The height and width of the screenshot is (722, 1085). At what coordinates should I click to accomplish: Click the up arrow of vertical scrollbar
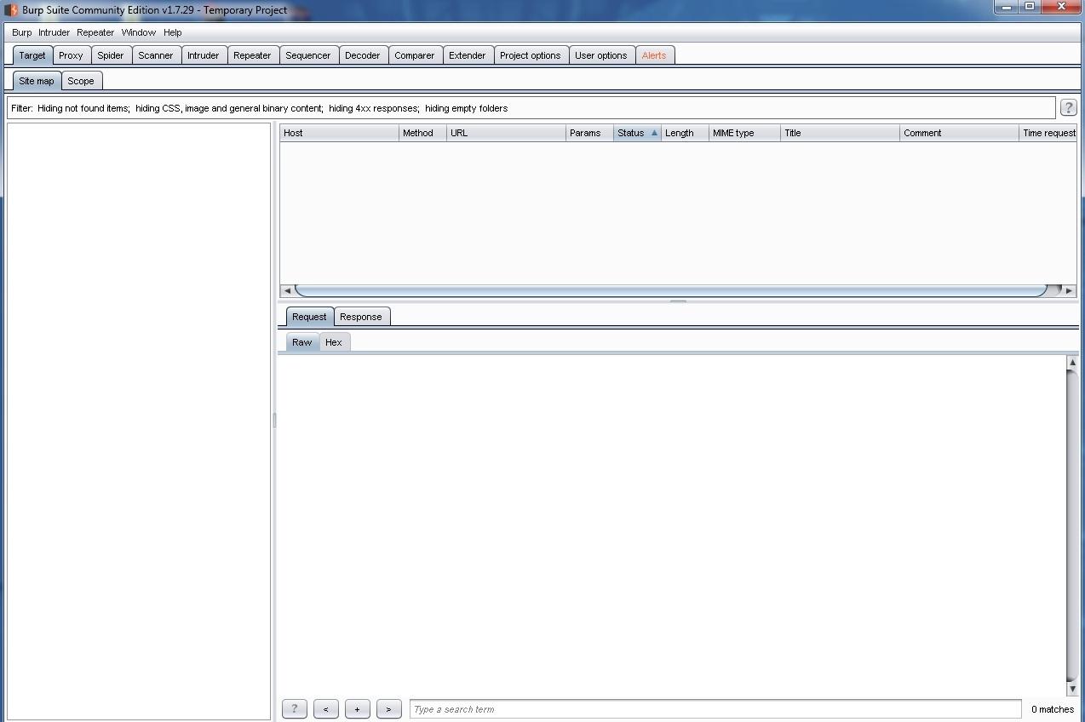pyautogui.click(x=1073, y=360)
